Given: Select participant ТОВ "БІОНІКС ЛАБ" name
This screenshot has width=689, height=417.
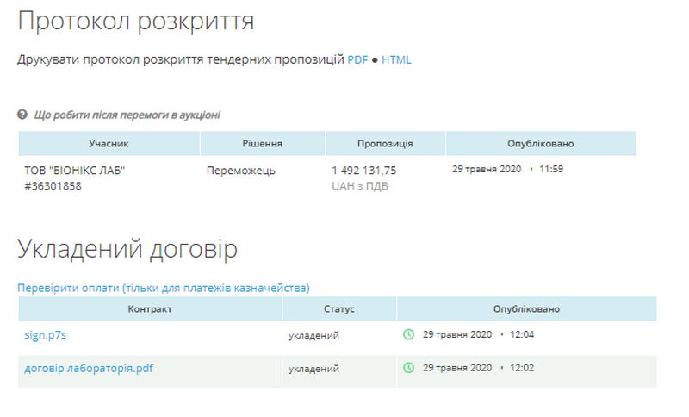Looking at the screenshot, I should click(x=75, y=171).
